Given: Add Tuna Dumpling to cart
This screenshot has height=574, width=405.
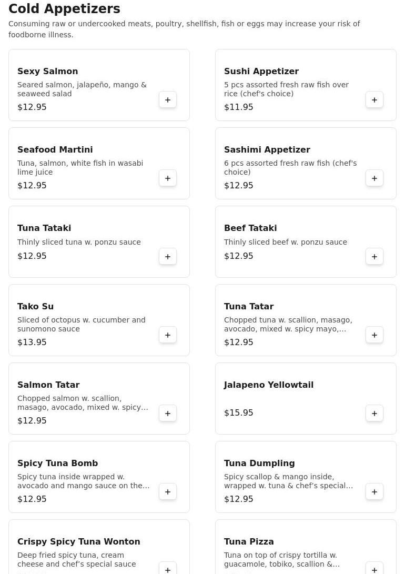Looking at the screenshot, I should [374, 492].
